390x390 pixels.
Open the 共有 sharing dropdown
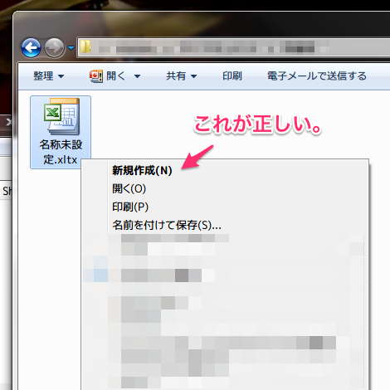[182, 76]
